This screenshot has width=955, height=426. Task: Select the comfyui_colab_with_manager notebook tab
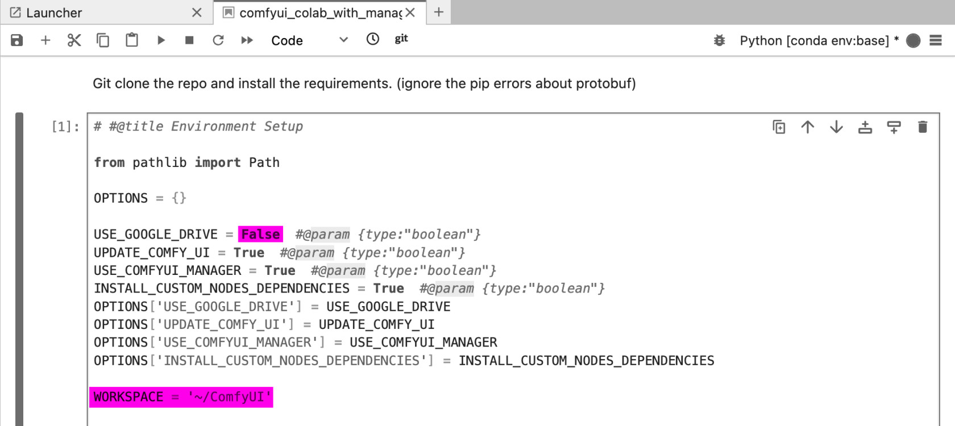coord(320,12)
